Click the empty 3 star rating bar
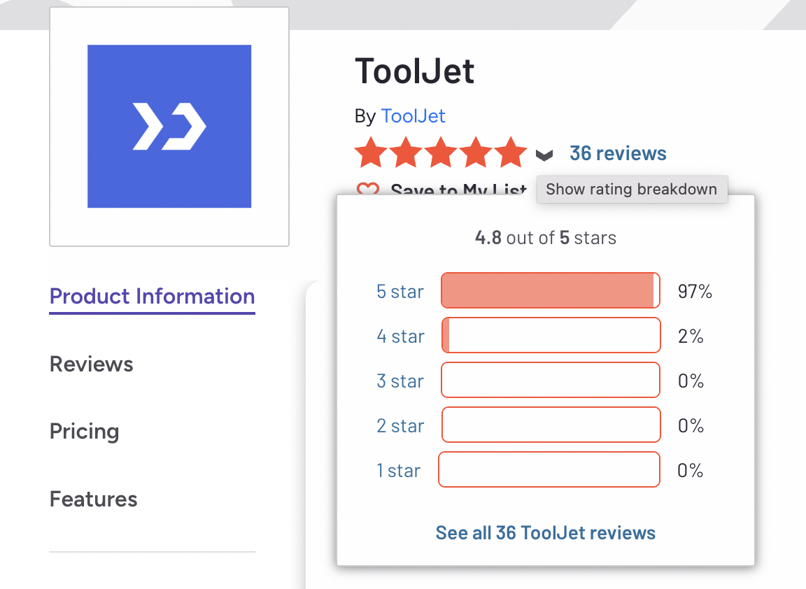Image resolution: width=806 pixels, height=589 pixels. click(x=551, y=380)
